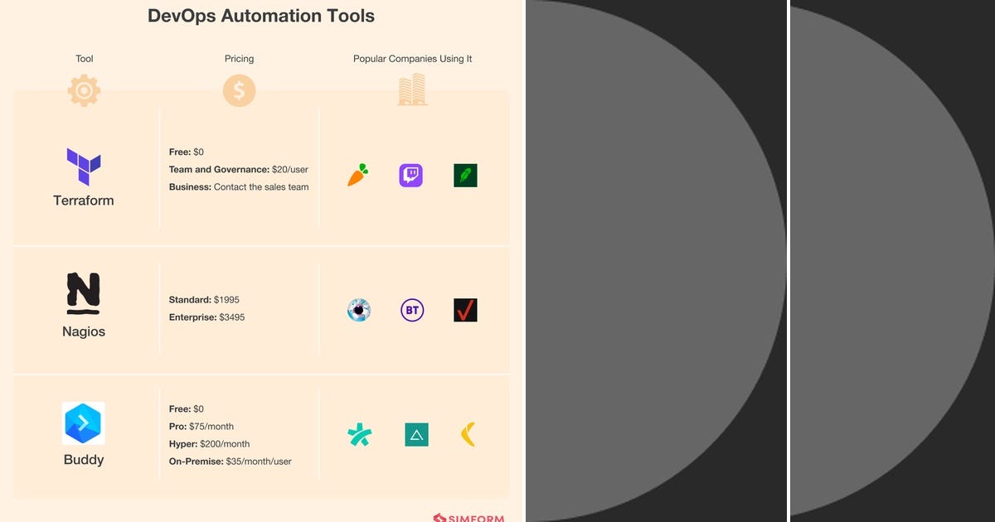
Task: Click the BT circle logo in Nagios row
Action: [x=412, y=310]
